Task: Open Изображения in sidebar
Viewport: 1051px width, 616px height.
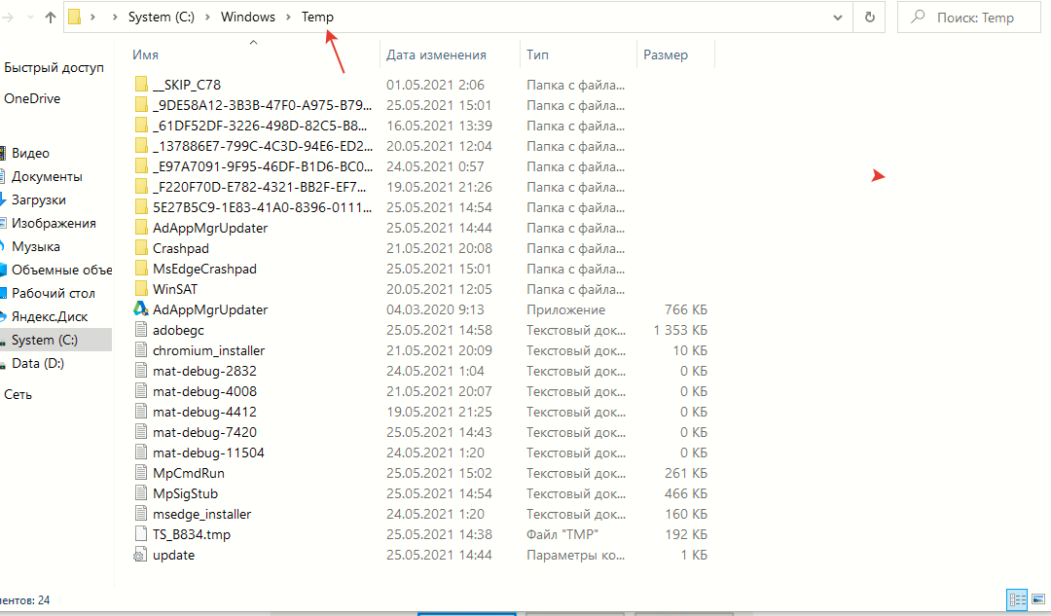Action: coord(54,224)
